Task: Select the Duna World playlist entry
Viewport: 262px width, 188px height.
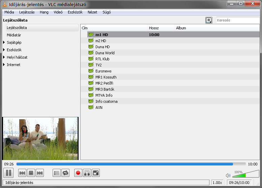Action: (x=170, y=53)
